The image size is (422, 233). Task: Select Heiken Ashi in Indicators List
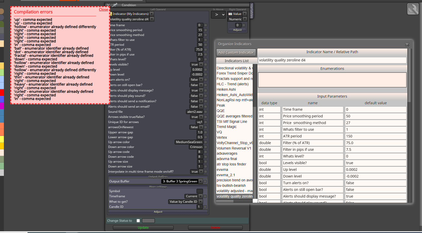pos(226,89)
